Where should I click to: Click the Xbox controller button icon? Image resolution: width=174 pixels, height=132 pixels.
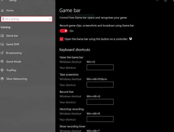click(131, 39)
